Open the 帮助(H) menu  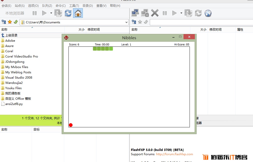(115, 6)
